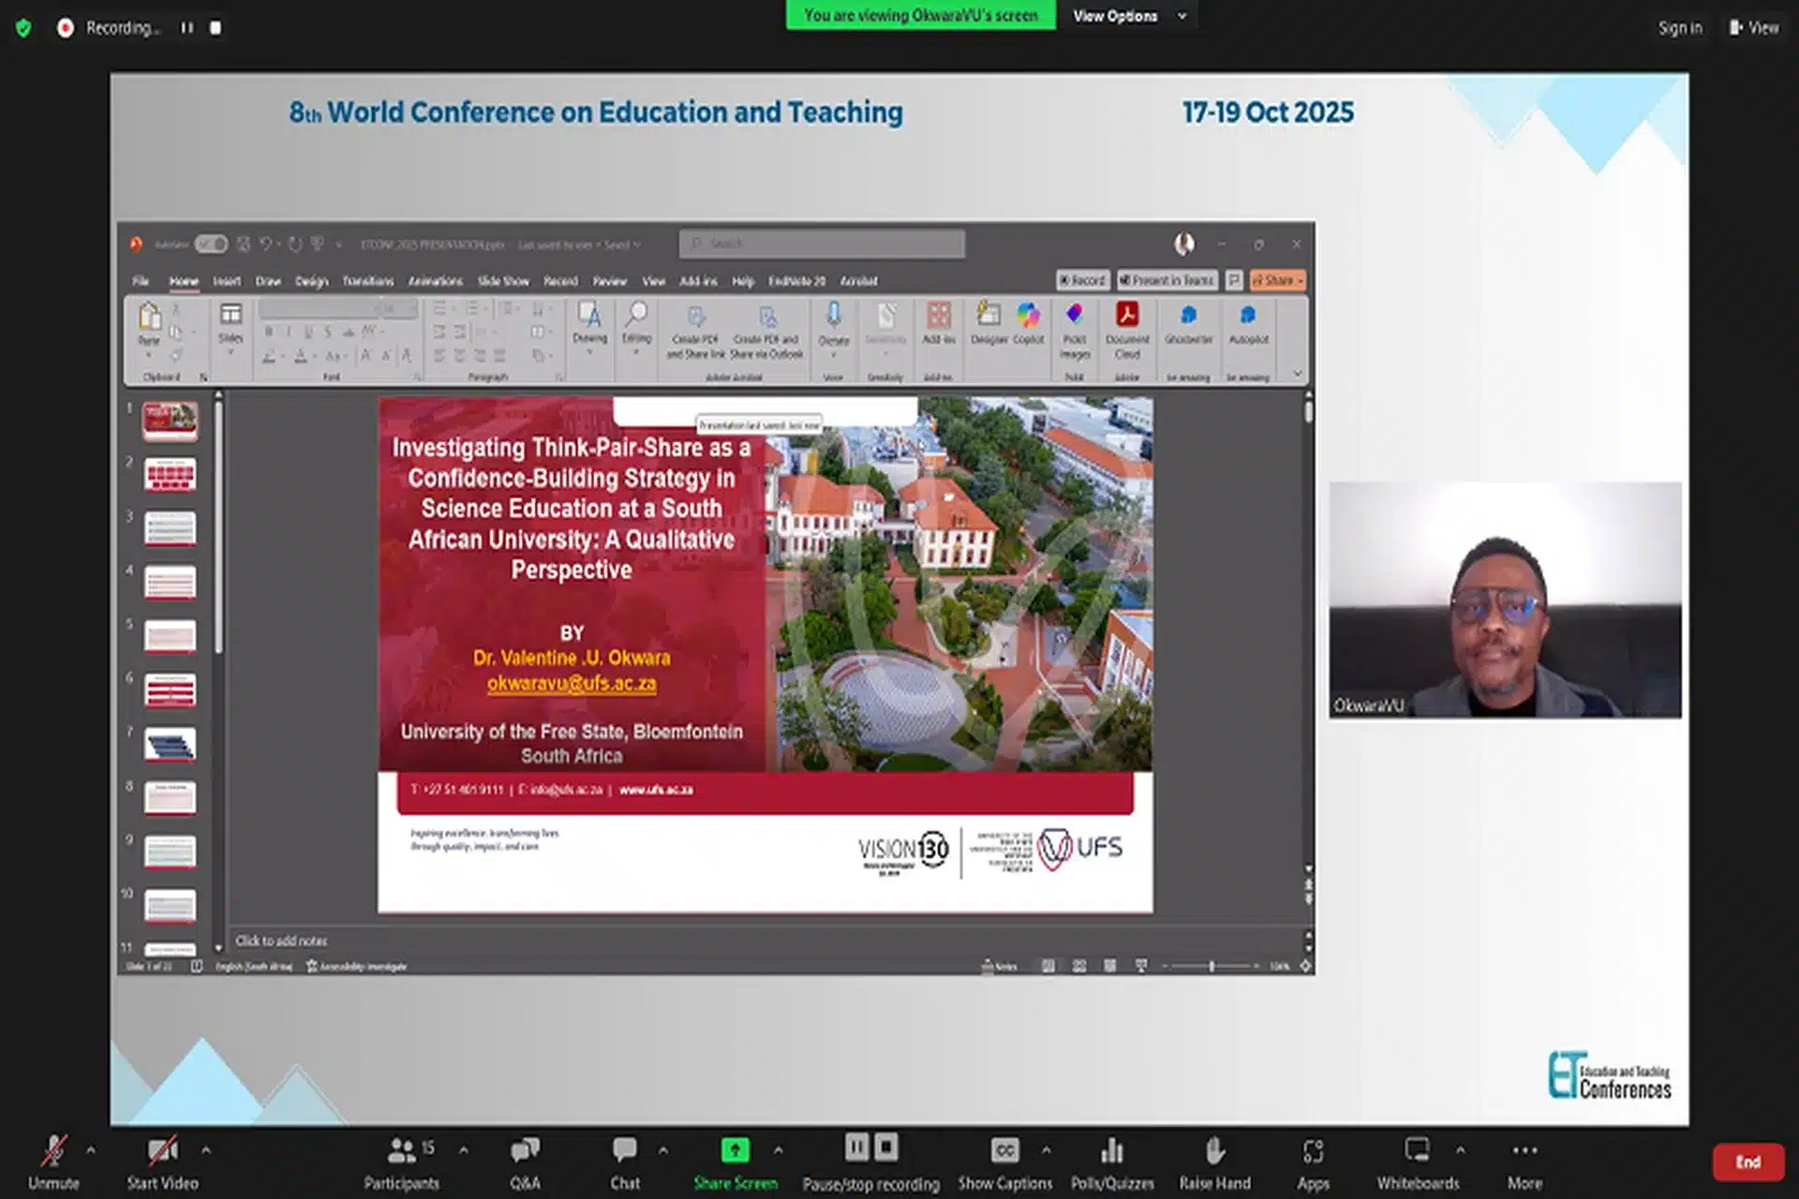Expand video settings arrow next to Start Video
The height and width of the screenshot is (1199, 1799).
pyautogui.click(x=206, y=1149)
